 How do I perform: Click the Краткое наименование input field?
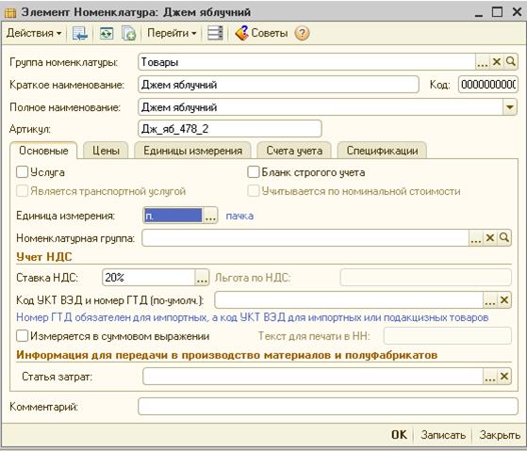pyautogui.click(x=278, y=85)
